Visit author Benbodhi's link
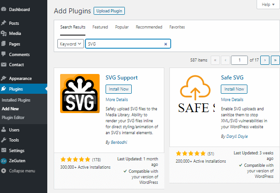The width and height of the screenshot is (280, 193). pyautogui.click(x=119, y=142)
